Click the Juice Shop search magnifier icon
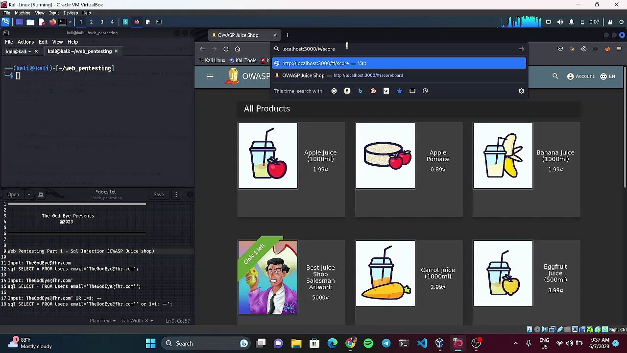Image resolution: width=627 pixels, height=353 pixels. (555, 76)
